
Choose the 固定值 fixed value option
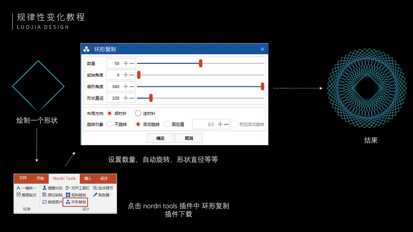[166, 124]
